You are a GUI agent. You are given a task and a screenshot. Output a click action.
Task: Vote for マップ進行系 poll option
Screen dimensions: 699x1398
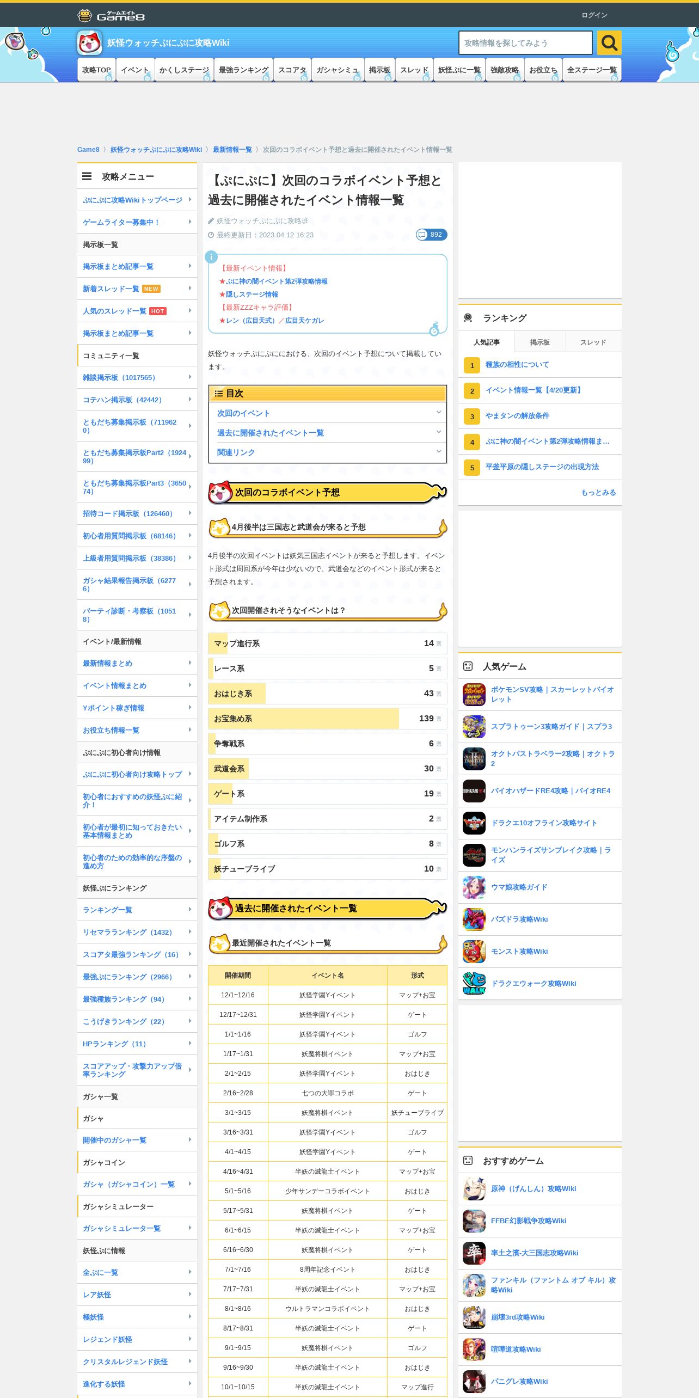point(328,643)
